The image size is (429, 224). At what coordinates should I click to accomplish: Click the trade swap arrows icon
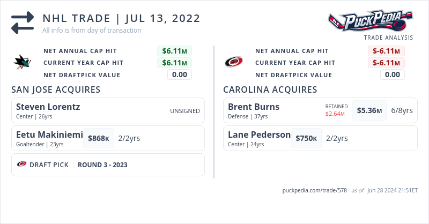(23, 23)
